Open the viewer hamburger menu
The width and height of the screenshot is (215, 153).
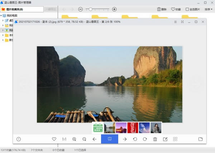pyautogui.click(x=175, y=22)
